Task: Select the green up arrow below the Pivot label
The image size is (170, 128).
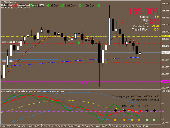Action: tap(79, 43)
